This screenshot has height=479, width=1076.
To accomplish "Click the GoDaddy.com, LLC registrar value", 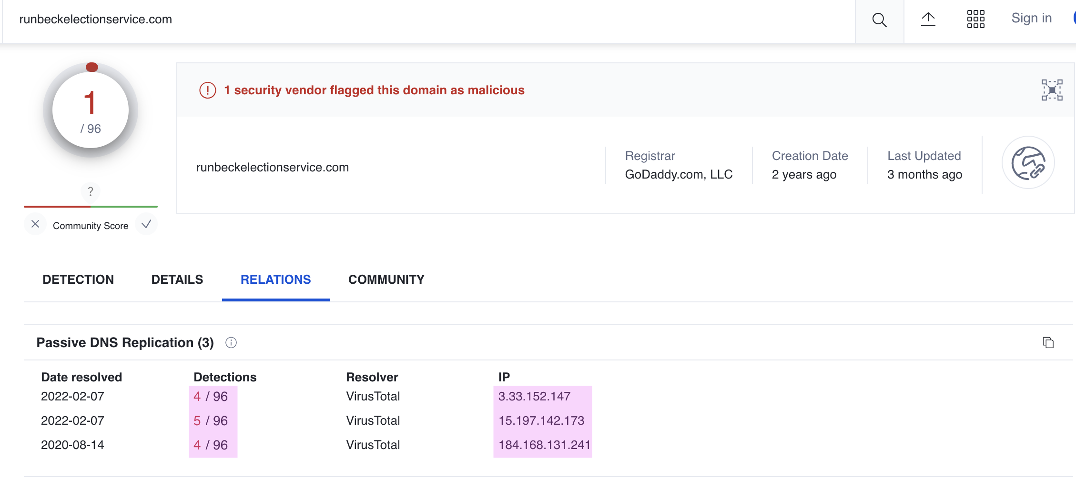I will click(x=679, y=174).
